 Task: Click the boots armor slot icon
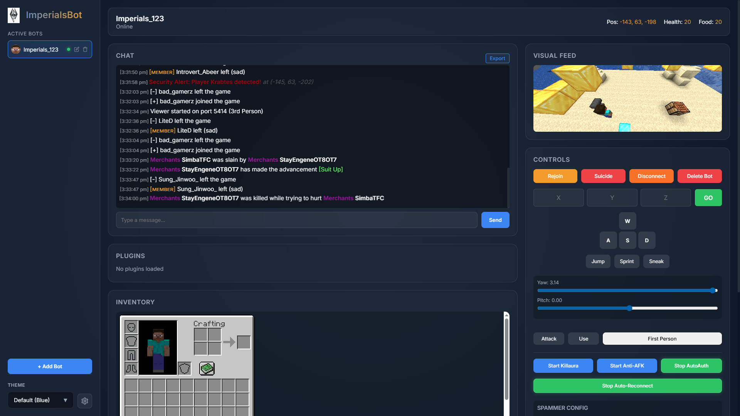pyautogui.click(x=131, y=369)
